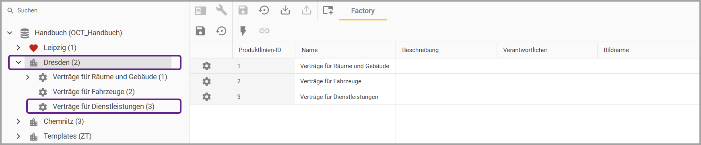
Task: Expand the Leipzig (1) node
Action: click(x=19, y=48)
